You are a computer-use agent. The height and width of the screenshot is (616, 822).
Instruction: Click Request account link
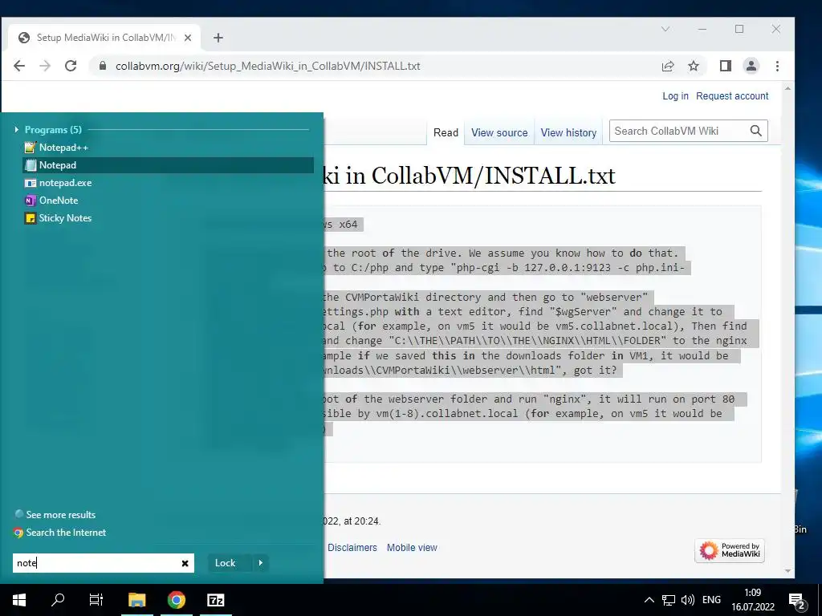click(x=732, y=96)
